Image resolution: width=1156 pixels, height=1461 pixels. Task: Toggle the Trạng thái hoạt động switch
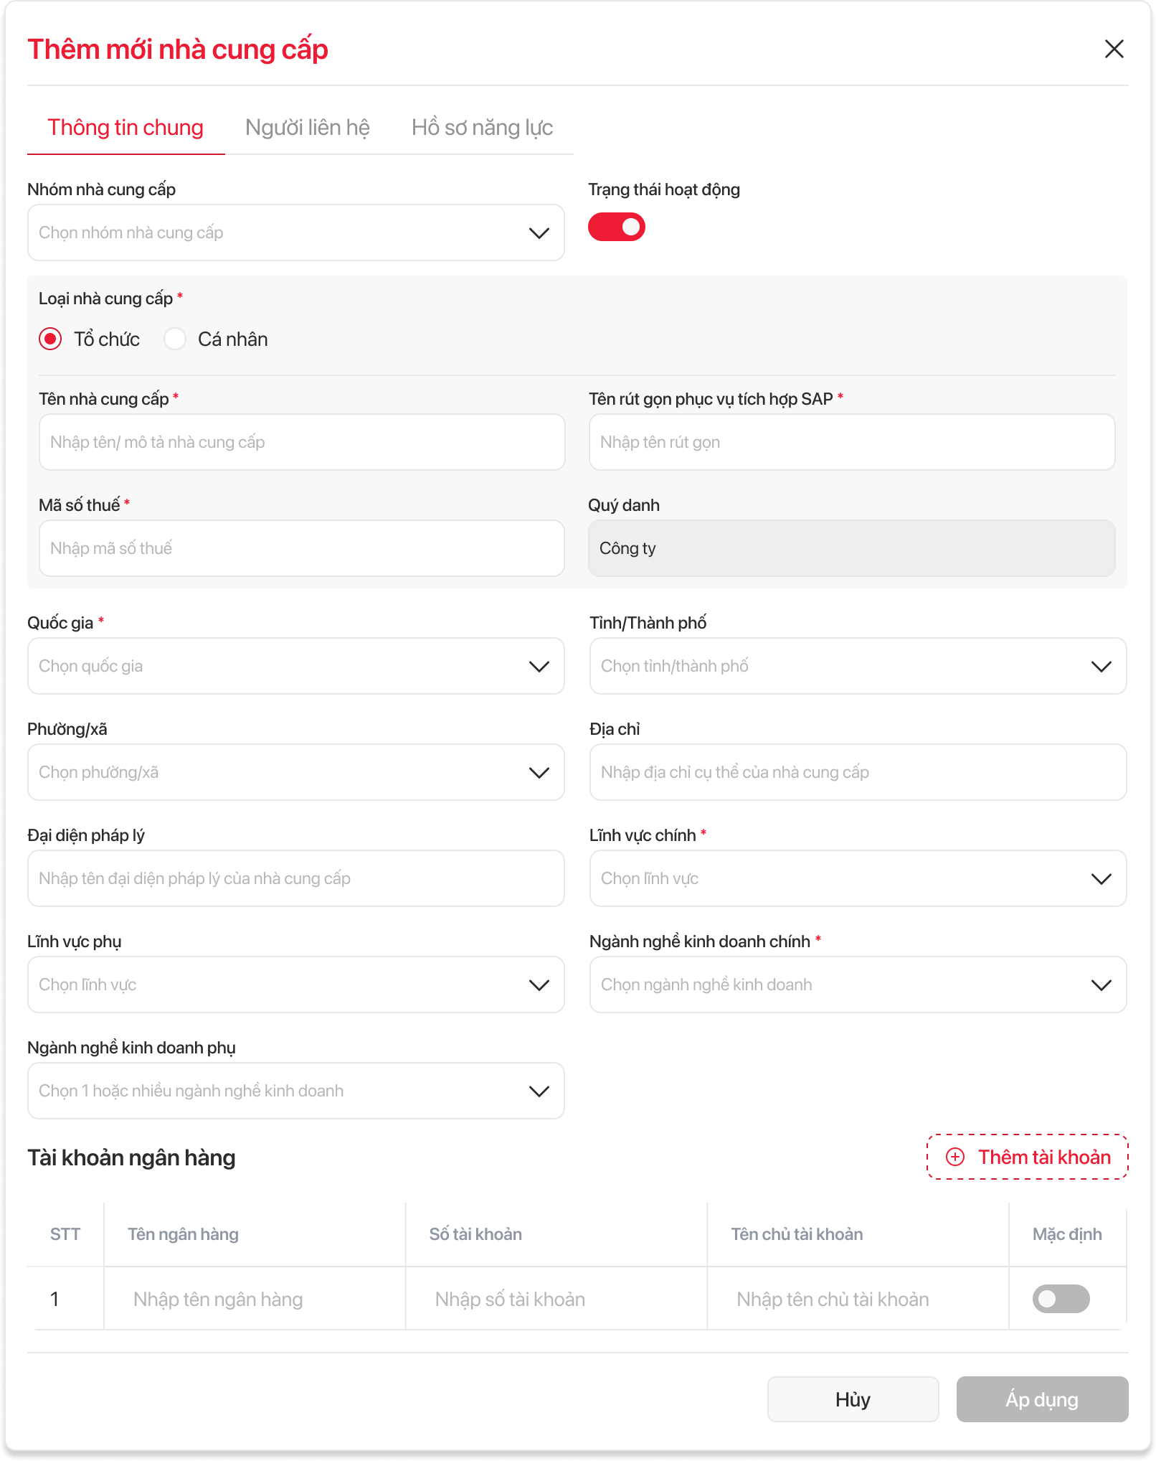(617, 227)
